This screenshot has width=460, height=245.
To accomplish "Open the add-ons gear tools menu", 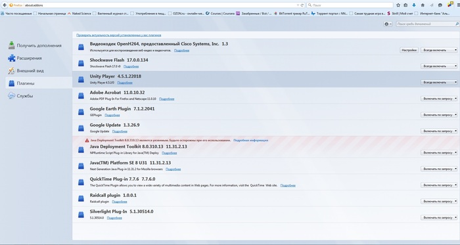I will pos(388,24).
